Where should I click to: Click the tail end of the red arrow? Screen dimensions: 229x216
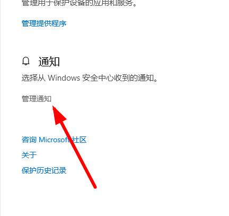[95, 187]
